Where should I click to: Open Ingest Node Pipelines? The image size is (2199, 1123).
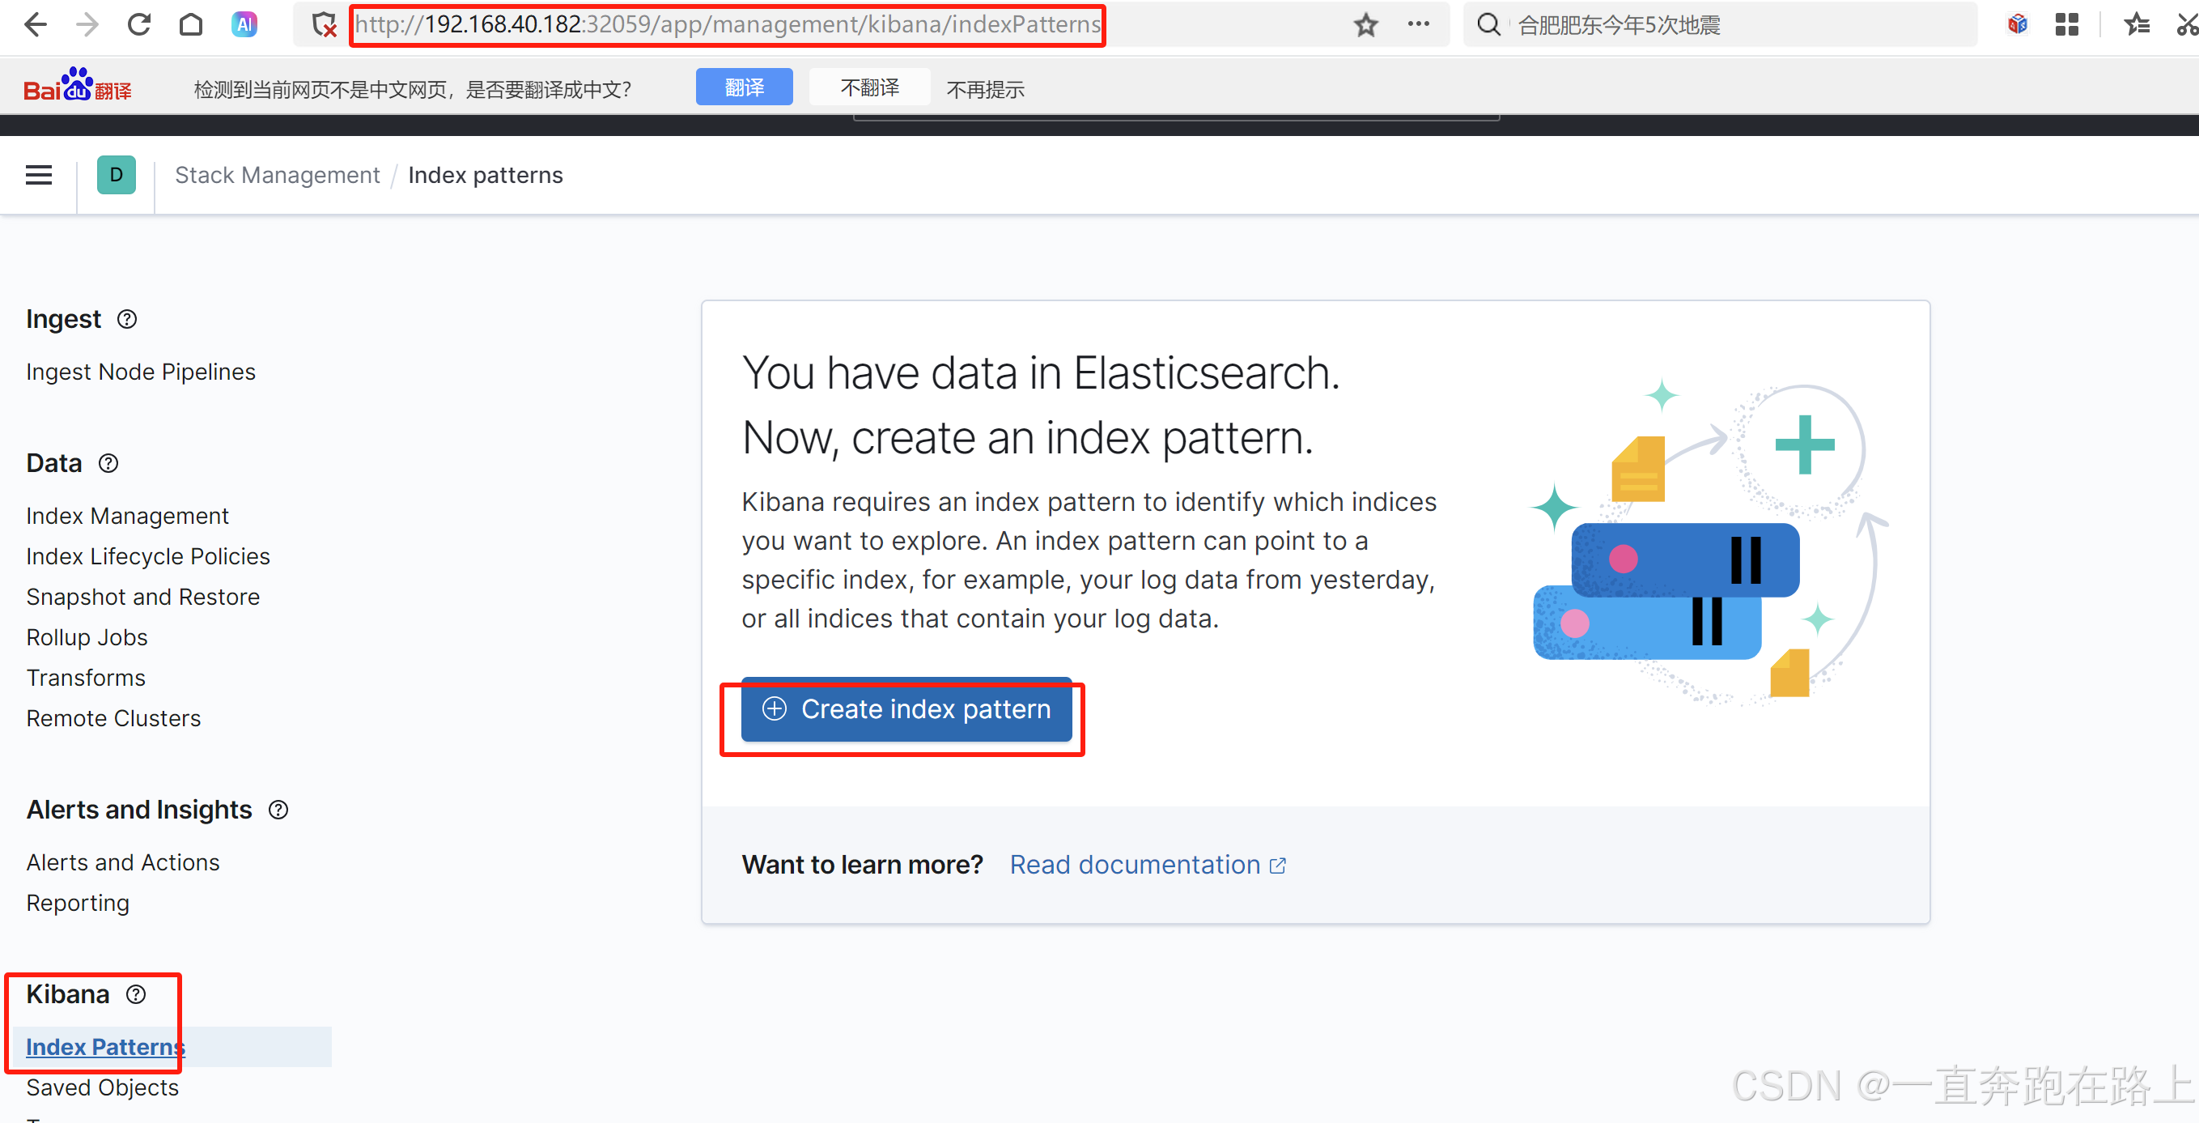click(x=141, y=372)
